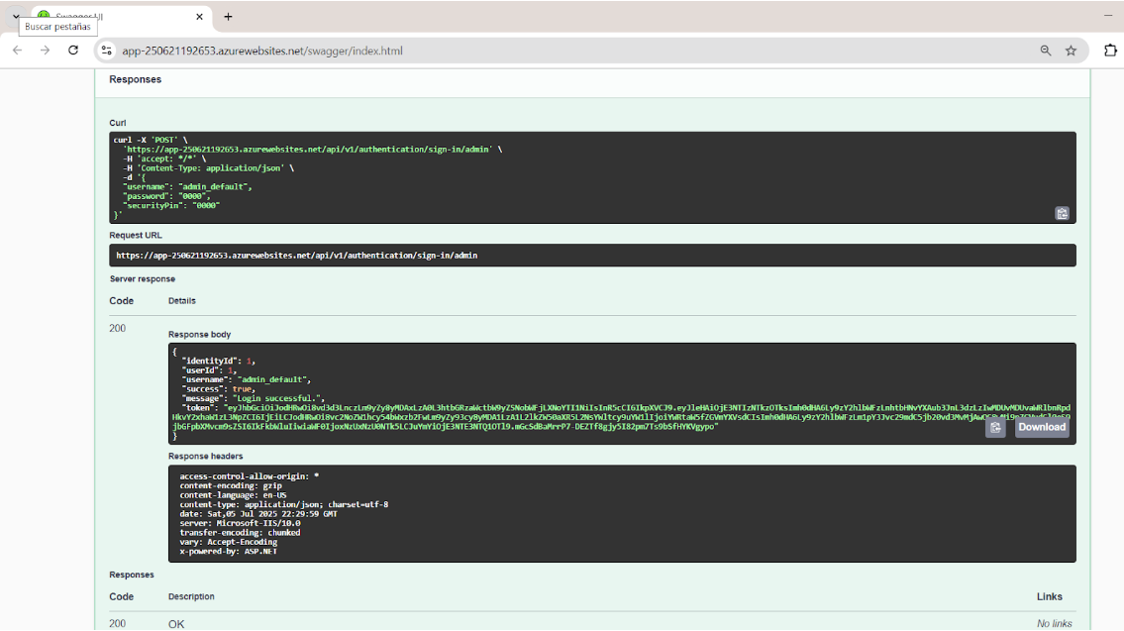Click the OK description text
This screenshot has width=1124, height=631.
(x=176, y=624)
